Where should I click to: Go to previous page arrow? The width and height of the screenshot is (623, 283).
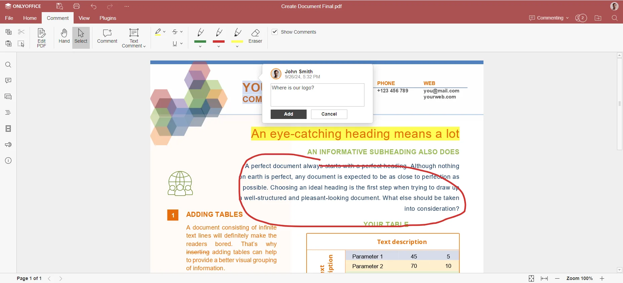coord(49,278)
